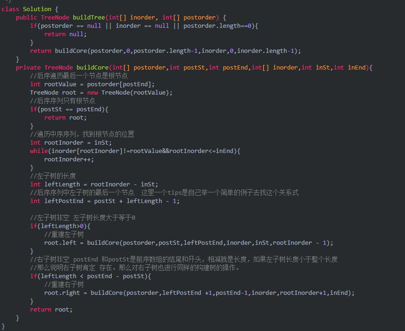
Task: Click the final 'return root;' statement
Action: pyautogui.click(x=51, y=310)
